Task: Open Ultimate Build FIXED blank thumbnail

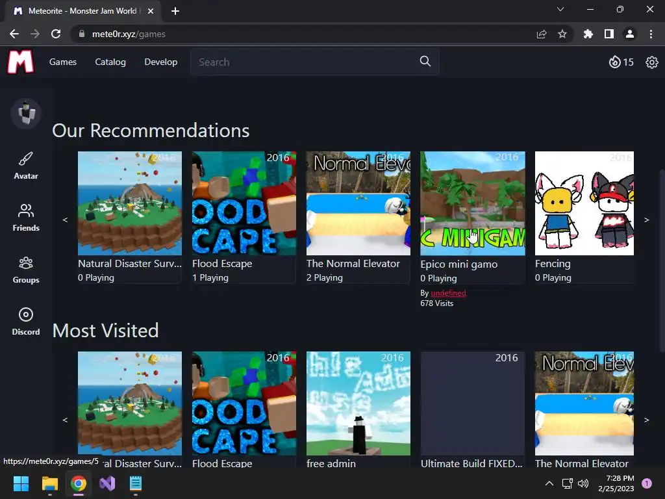Action: (473, 403)
